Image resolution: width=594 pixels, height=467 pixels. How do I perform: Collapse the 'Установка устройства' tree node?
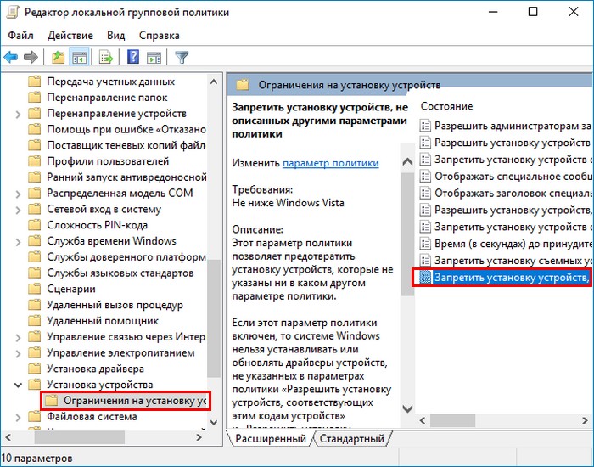click(18, 385)
